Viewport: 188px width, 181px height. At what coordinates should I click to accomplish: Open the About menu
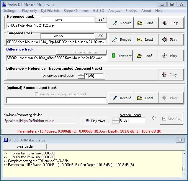coord(146,11)
